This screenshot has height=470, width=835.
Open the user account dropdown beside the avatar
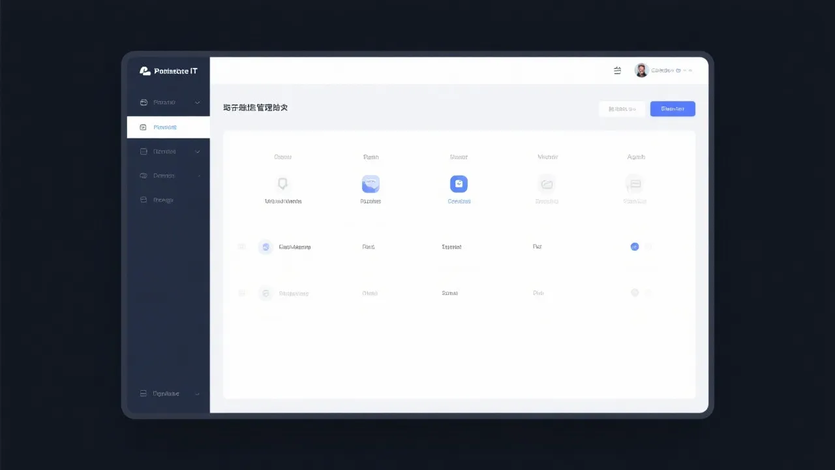tap(690, 70)
